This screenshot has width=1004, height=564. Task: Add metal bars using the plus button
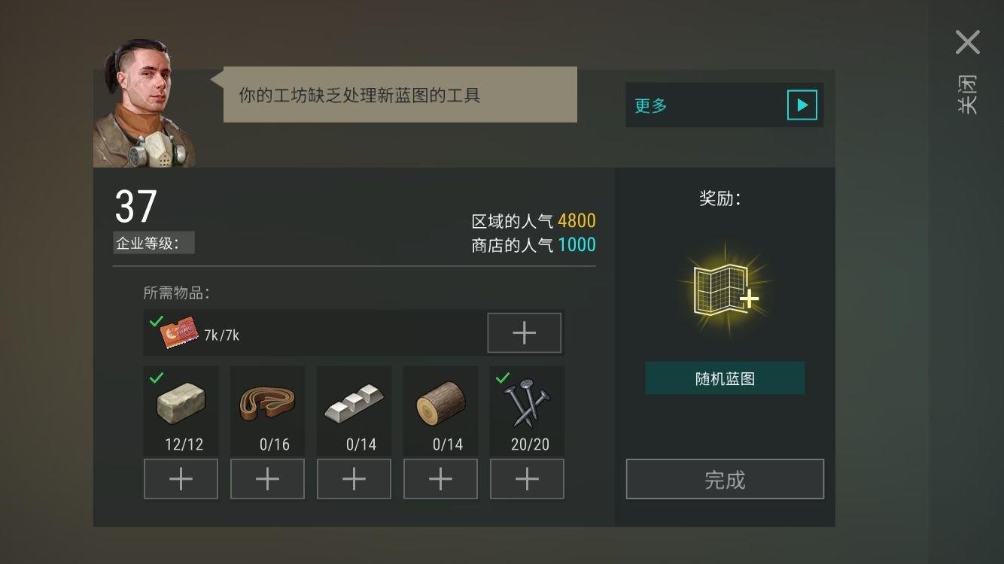pyautogui.click(x=354, y=479)
